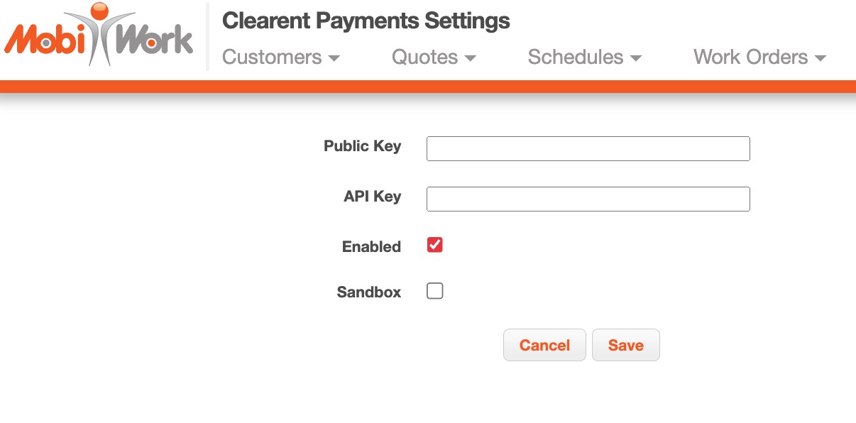Open the Customers menu
The width and height of the screenshot is (856, 423).
point(273,57)
